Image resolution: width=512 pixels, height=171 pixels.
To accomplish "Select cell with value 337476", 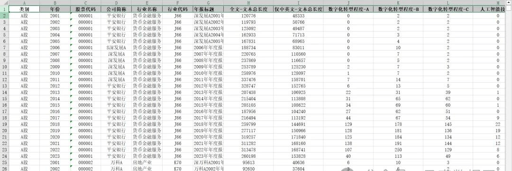I will coord(248,79).
